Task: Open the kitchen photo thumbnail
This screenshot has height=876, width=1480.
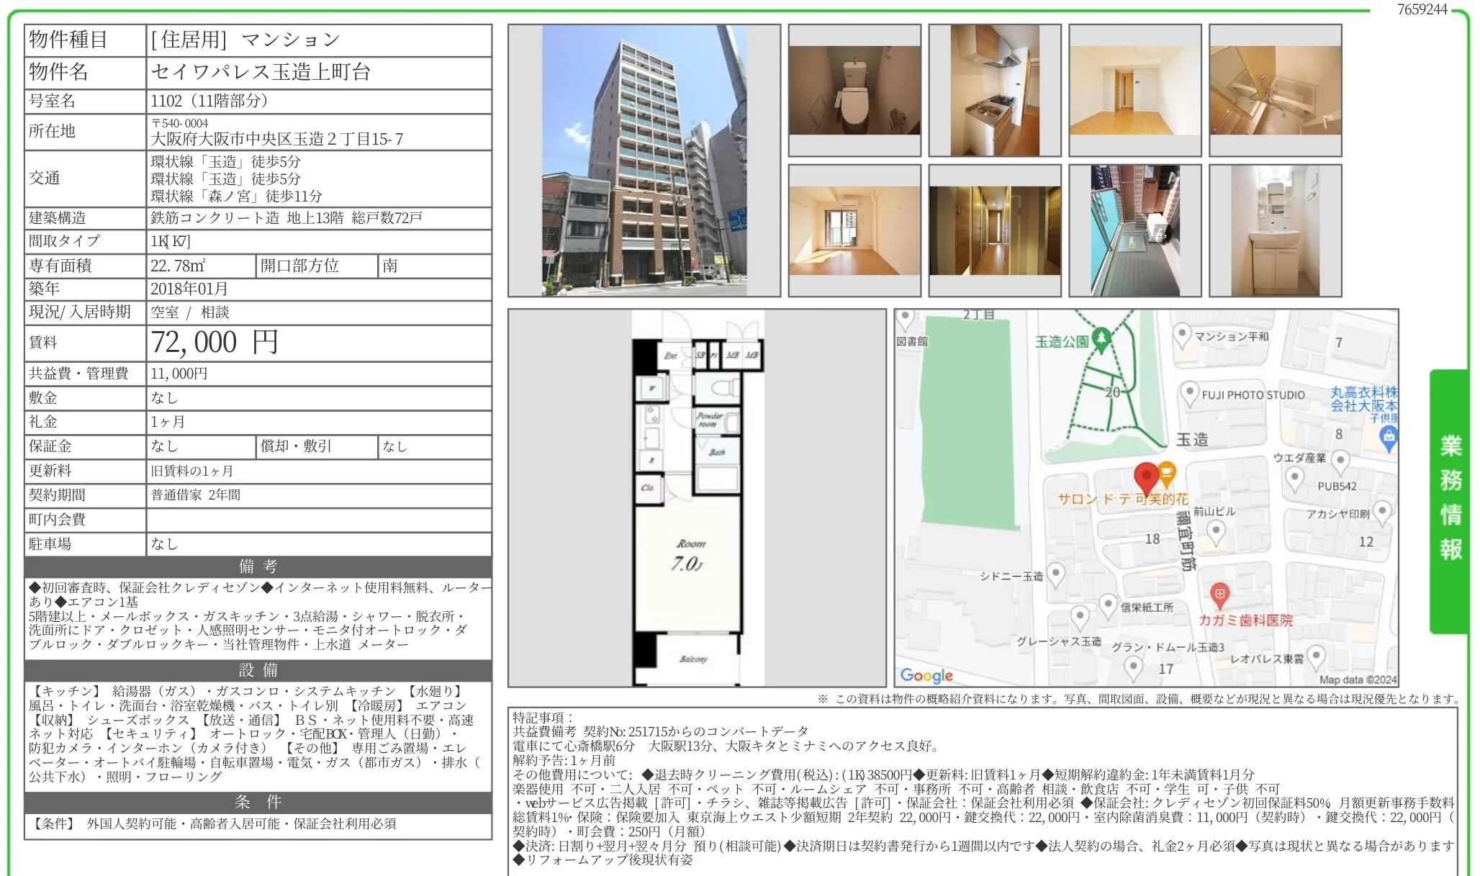Action: click(994, 90)
